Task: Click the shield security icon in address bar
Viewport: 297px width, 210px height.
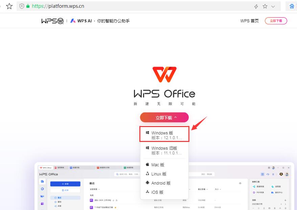Action: click(22, 6)
